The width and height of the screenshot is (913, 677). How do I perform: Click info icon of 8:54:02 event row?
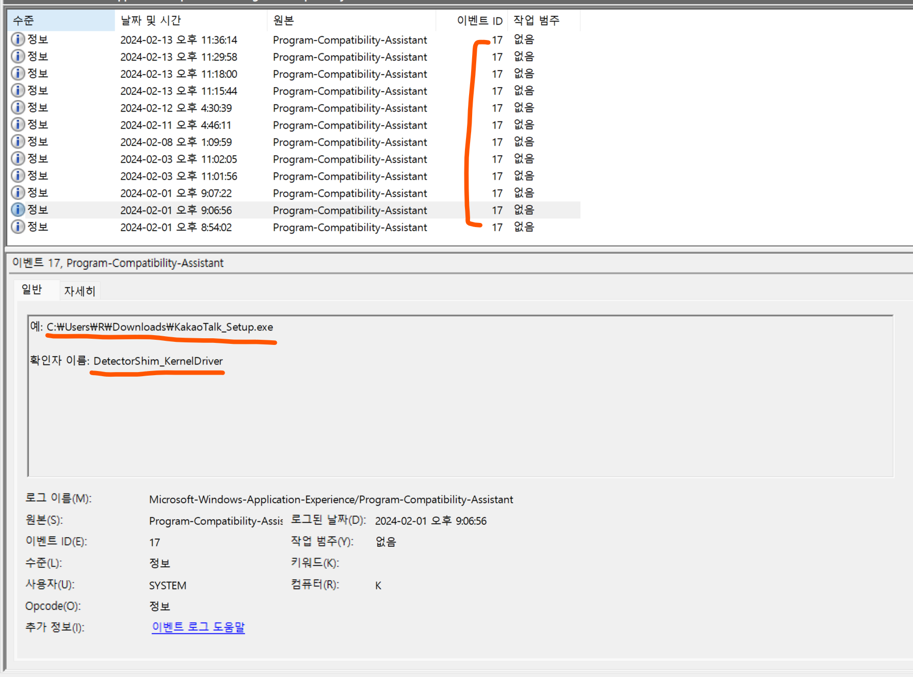(18, 227)
